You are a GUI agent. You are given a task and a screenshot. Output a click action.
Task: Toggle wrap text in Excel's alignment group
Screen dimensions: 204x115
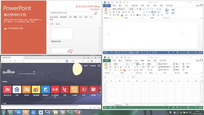pos(143,64)
